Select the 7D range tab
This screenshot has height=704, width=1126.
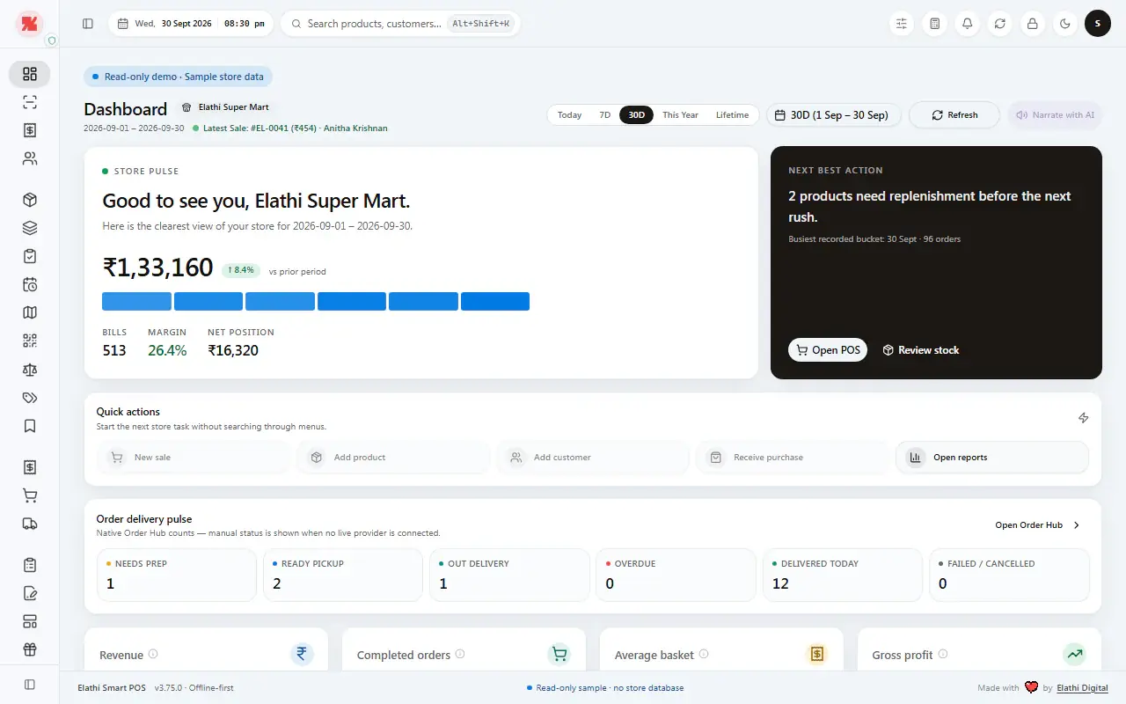click(x=604, y=115)
